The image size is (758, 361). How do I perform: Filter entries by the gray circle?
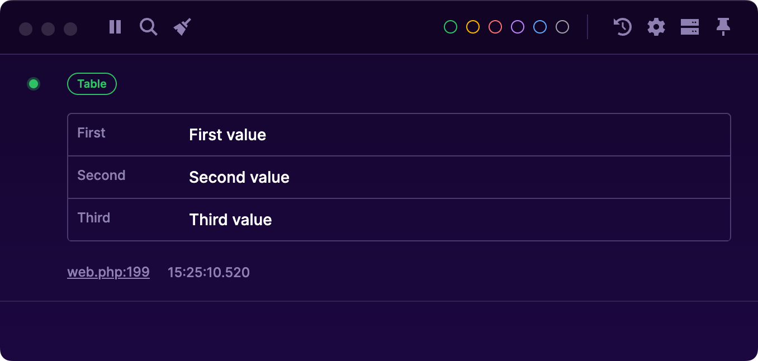(562, 27)
